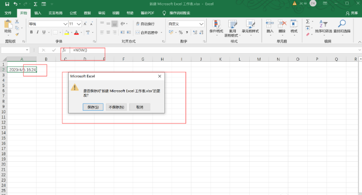Viewport: 362px width, 195px height.
Task: Switch to the Formulas tab (公式)
Action: (x=73, y=13)
